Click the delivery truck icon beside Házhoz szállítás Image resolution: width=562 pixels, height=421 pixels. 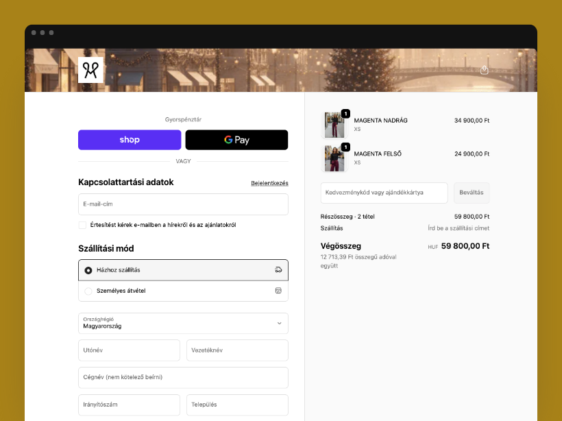coord(278,269)
